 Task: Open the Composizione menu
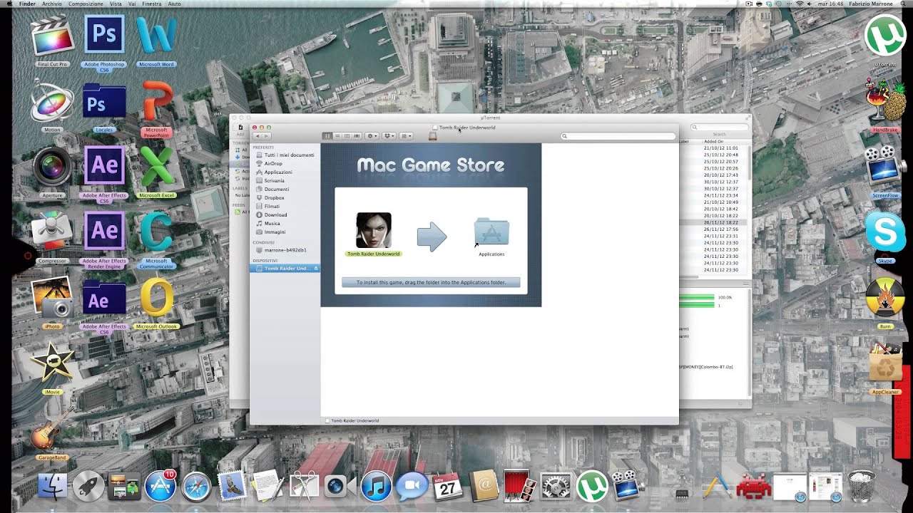pos(86,4)
